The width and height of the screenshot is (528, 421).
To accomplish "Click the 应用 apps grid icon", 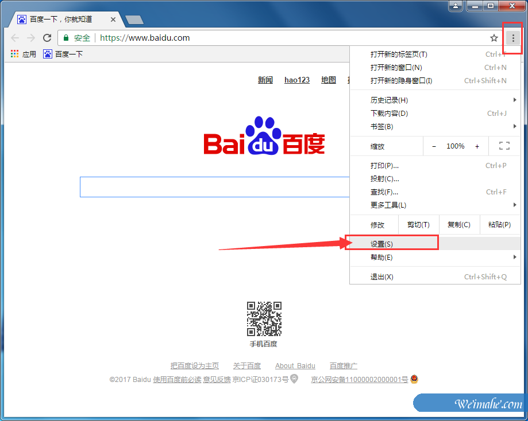I will [14, 54].
